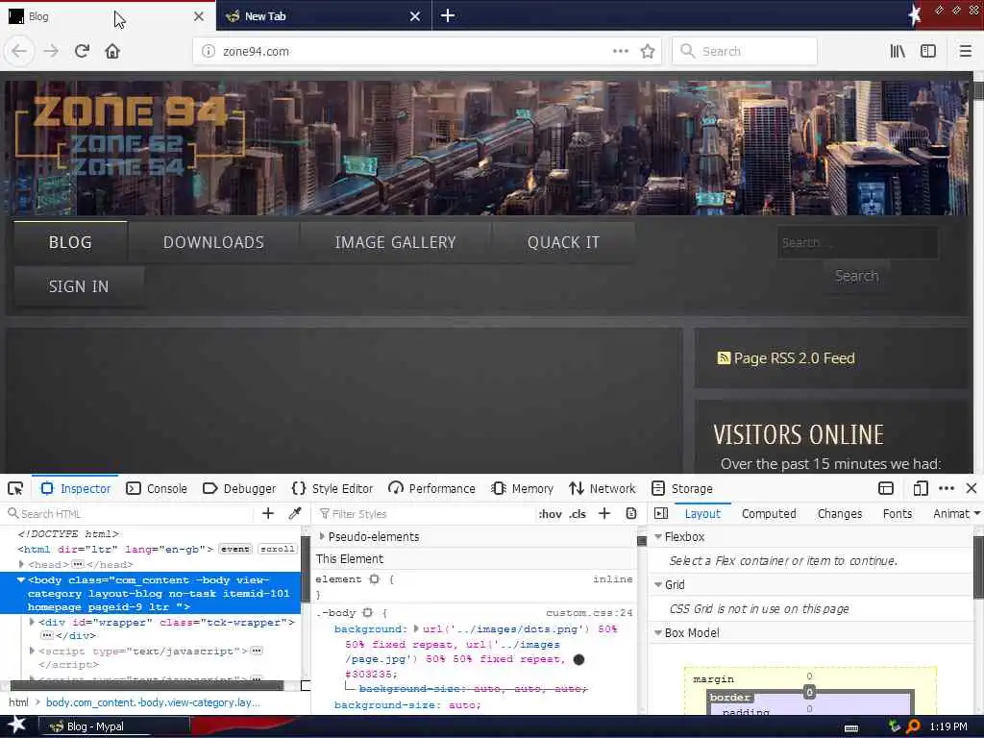Open the Fonts sidebar tab
This screenshot has width=984, height=738.
pyautogui.click(x=898, y=513)
